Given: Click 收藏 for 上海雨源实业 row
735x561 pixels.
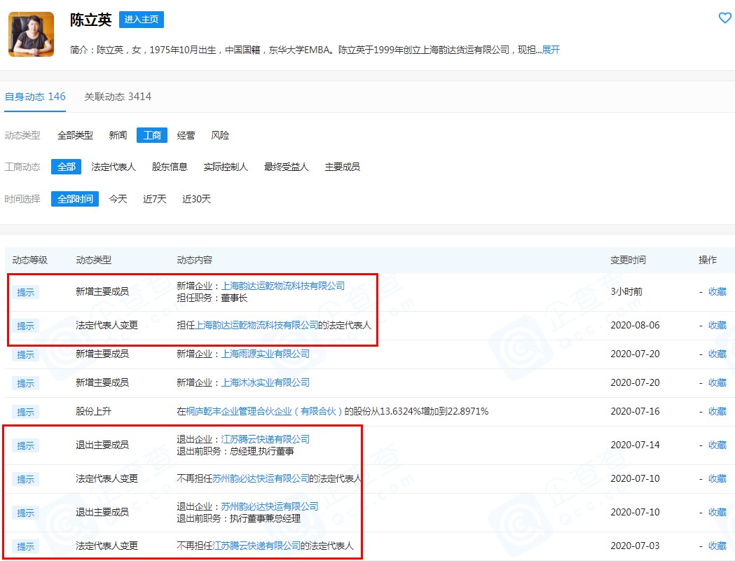Looking at the screenshot, I should 717,354.
